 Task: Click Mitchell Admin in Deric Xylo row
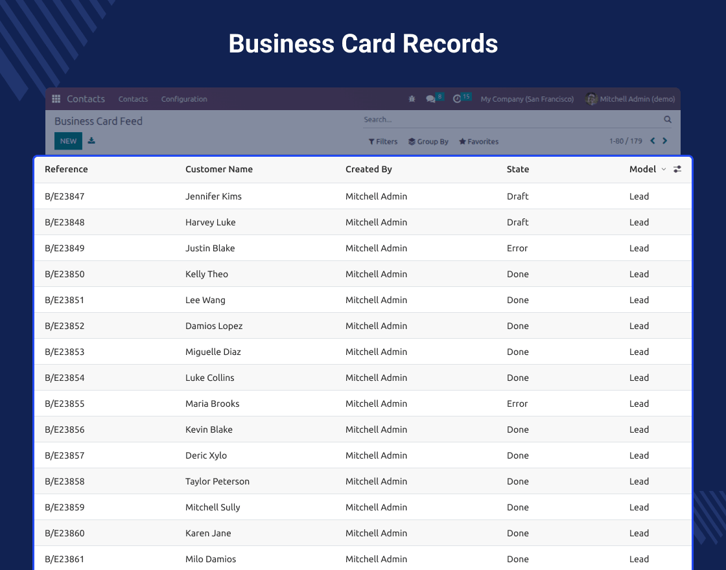pos(376,455)
